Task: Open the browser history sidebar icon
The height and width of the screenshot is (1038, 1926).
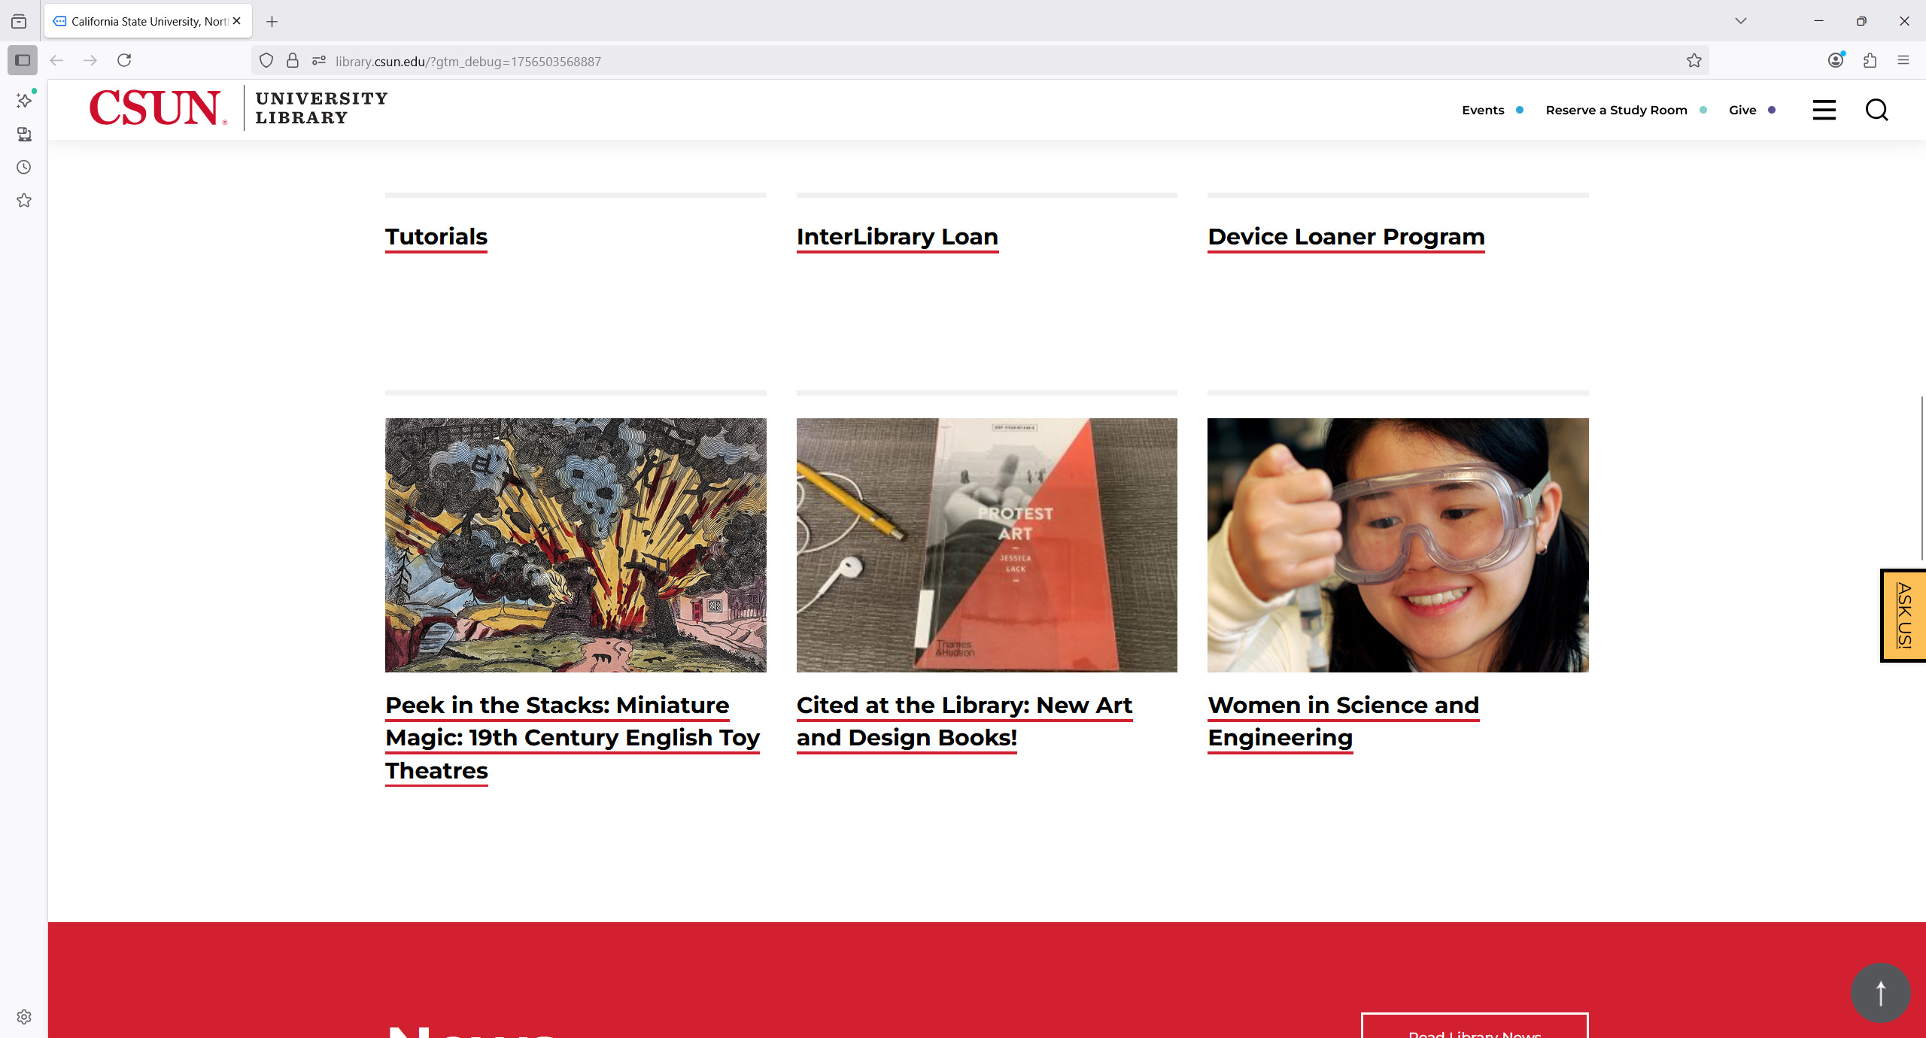Action: pos(24,167)
